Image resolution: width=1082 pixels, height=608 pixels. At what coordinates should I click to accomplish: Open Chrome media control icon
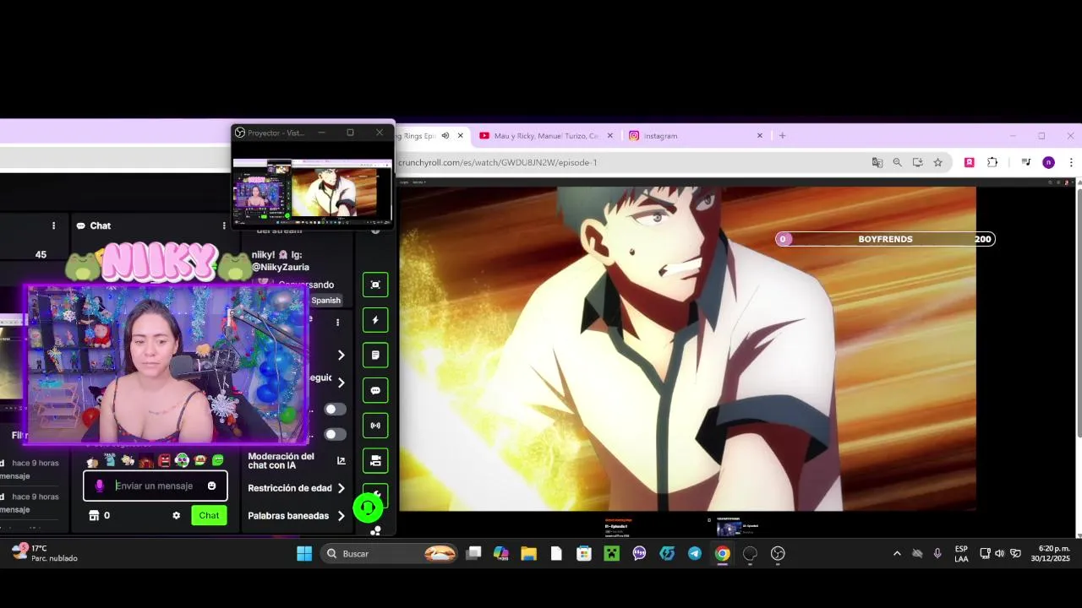coord(1025,162)
